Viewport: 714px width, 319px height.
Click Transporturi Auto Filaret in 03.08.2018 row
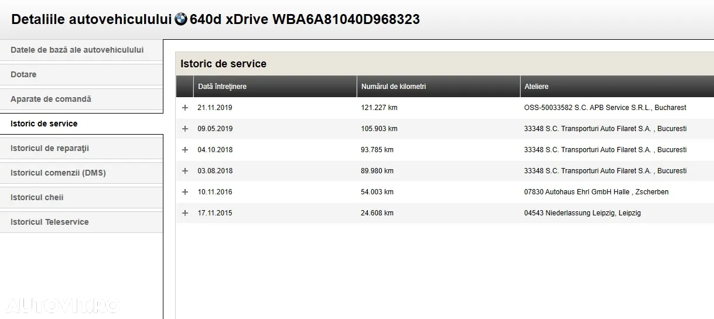point(605,171)
